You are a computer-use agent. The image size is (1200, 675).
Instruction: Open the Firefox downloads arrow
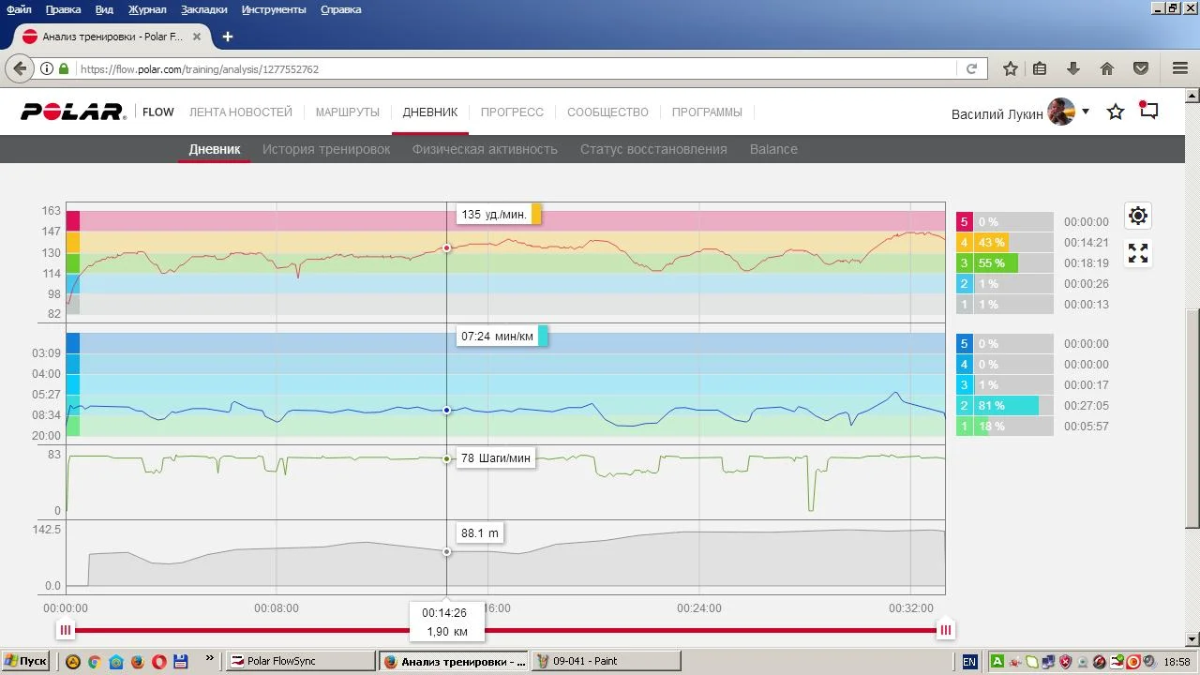pyautogui.click(x=1073, y=68)
